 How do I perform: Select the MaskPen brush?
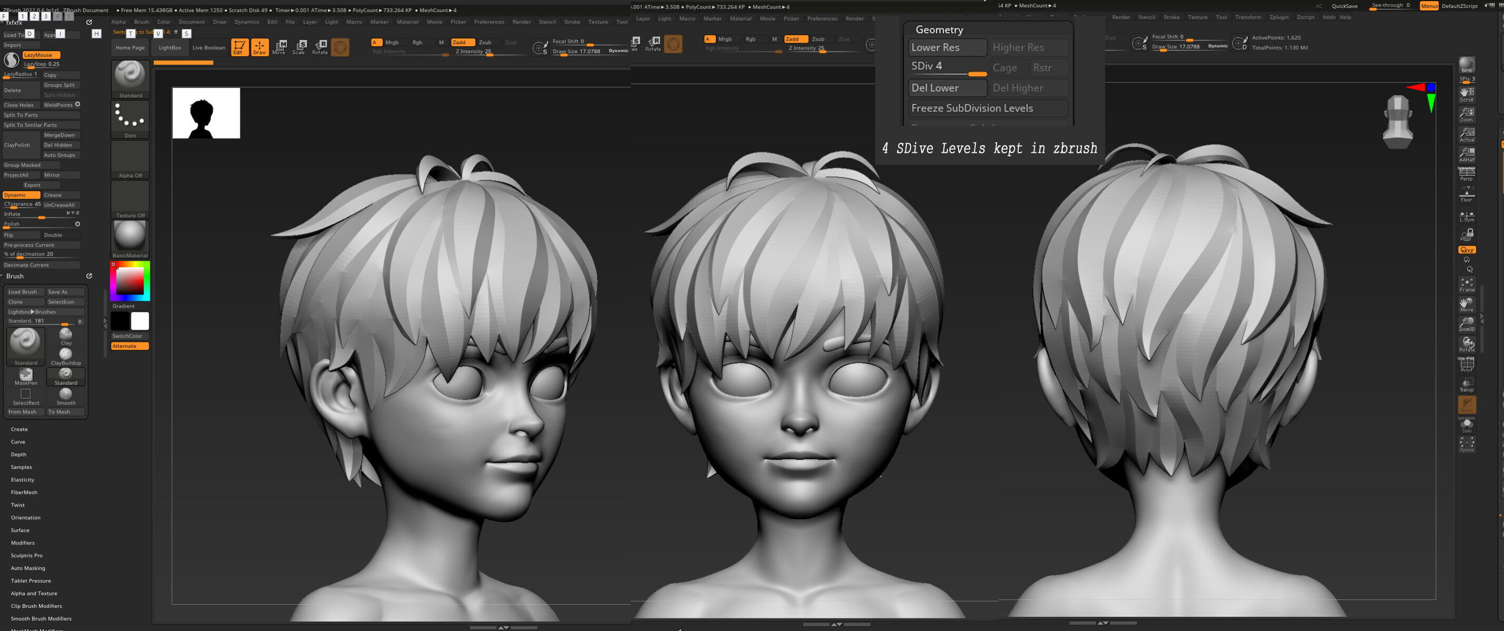point(26,377)
